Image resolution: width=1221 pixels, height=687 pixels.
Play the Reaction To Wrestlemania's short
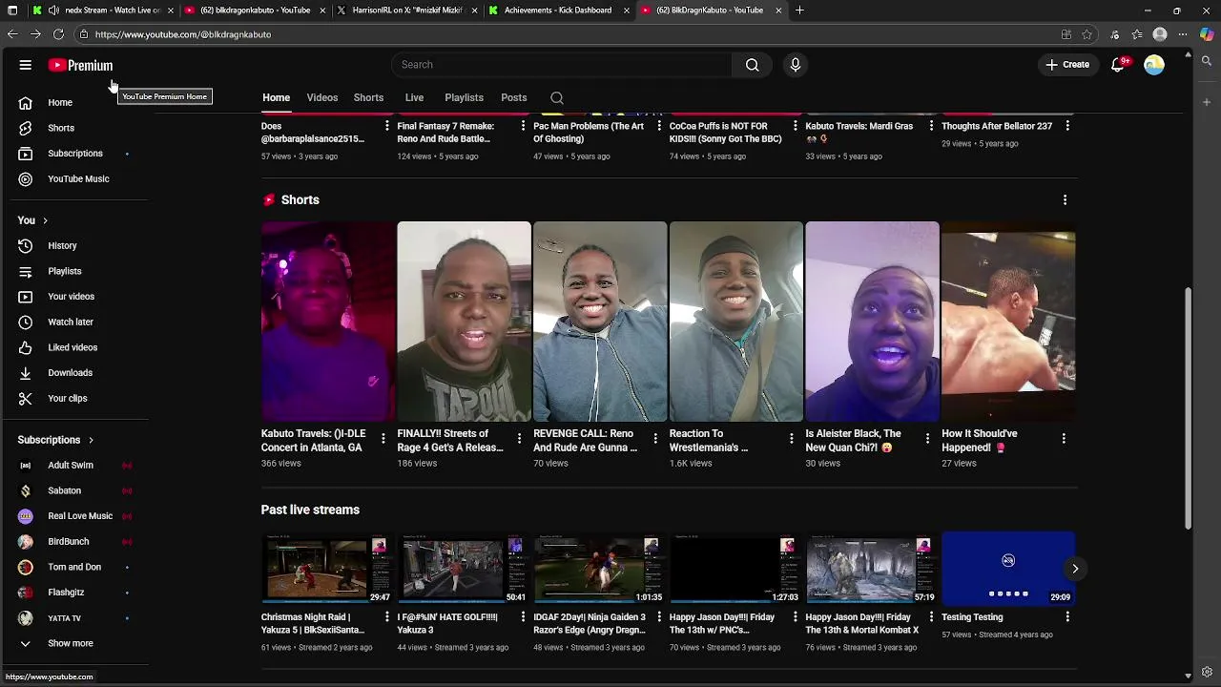735,322
